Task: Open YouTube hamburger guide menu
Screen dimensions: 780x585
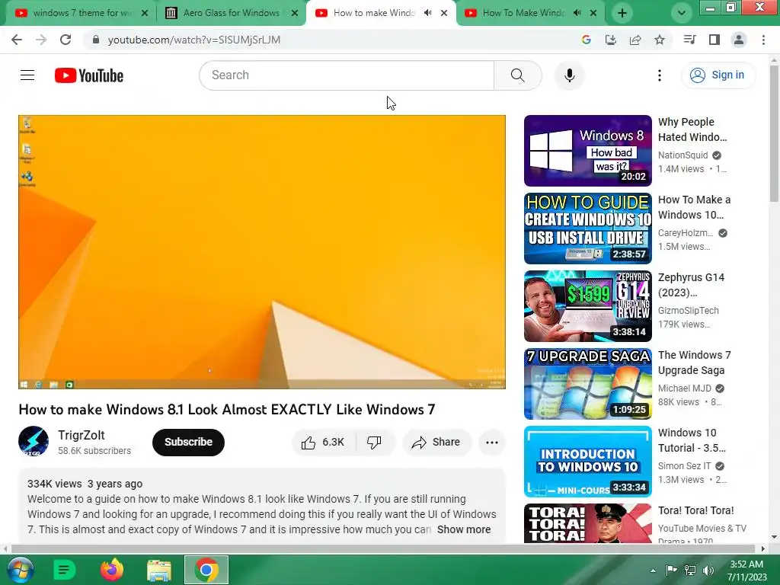Action: (x=27, y=75)
